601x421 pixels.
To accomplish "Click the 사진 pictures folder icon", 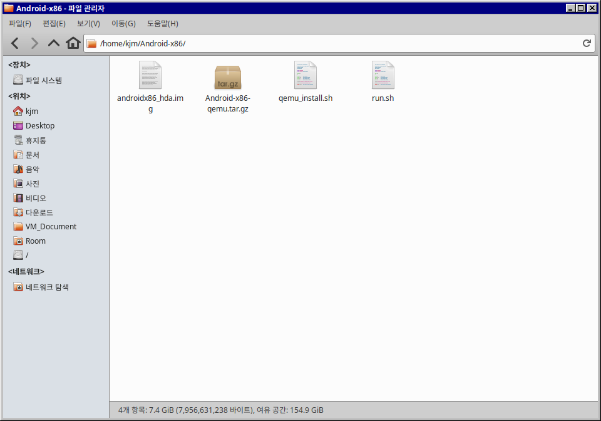I will (x=18, y=184).
